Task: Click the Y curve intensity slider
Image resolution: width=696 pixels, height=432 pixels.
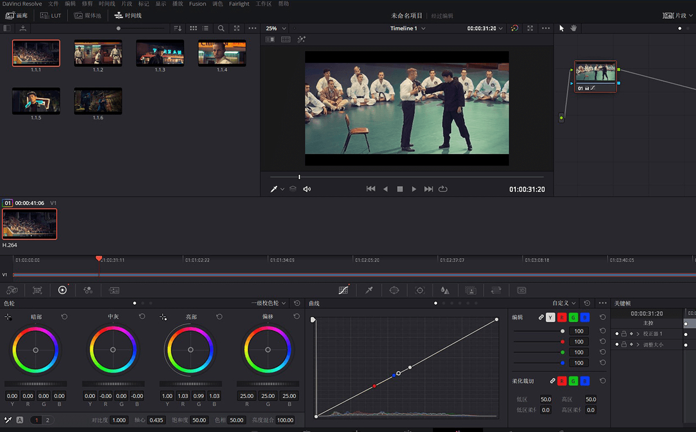Action: pos(539,331)
